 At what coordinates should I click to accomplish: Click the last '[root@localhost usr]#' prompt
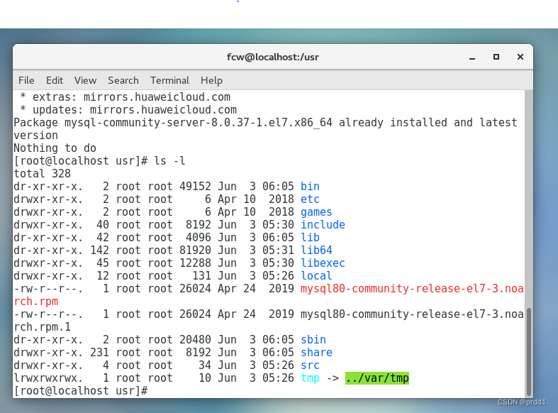click(x=80, y=391)
